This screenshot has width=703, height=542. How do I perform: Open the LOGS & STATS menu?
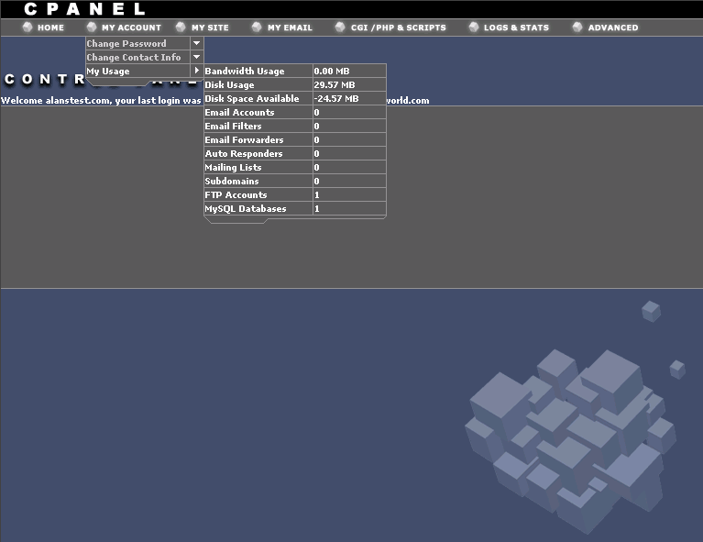[x=516, y=28]
